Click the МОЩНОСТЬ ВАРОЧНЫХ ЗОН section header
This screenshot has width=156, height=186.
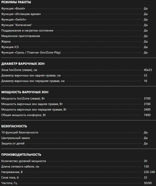tap(25, 92)
